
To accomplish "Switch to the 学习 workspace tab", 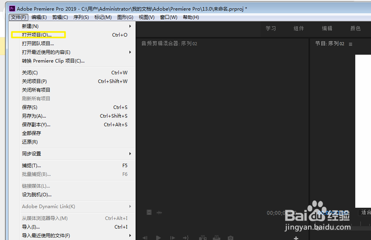I will tap(271, 28).
